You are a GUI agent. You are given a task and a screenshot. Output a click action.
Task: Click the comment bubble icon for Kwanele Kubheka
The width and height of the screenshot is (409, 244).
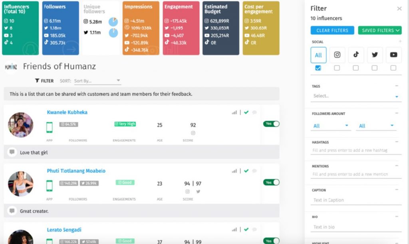(x=254, y=112)
